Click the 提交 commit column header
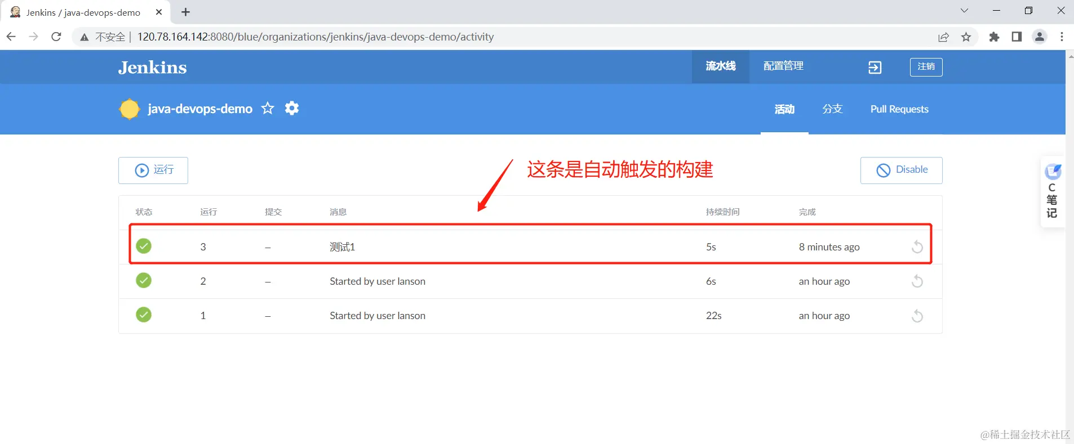This screenshot has width=1074, height=444. coord(273,212)
